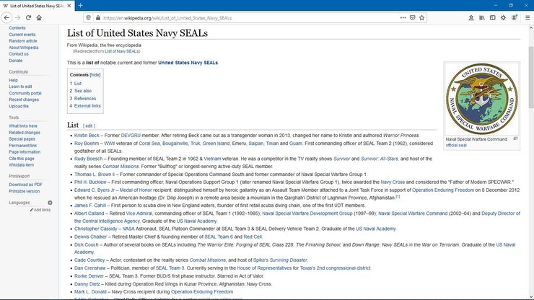Click Download as PDF in sidebar
Screen dimensions: 534x300
pyautogui.click(x=25, y=185)
